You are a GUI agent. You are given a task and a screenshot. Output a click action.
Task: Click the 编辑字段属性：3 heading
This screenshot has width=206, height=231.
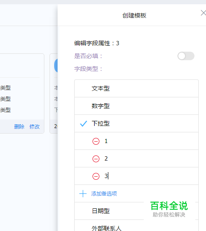(x=97, y=43)
